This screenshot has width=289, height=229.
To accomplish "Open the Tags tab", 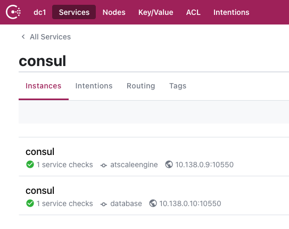I will coord(178,86).
